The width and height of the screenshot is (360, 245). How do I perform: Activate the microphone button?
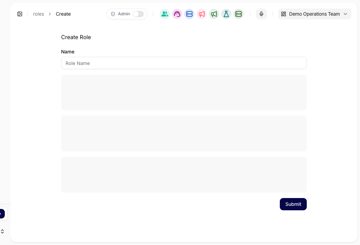click(x=261, y=14)
